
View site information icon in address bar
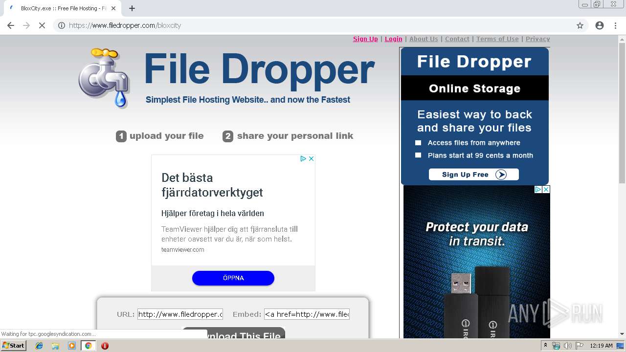click(x=62, y=25)
